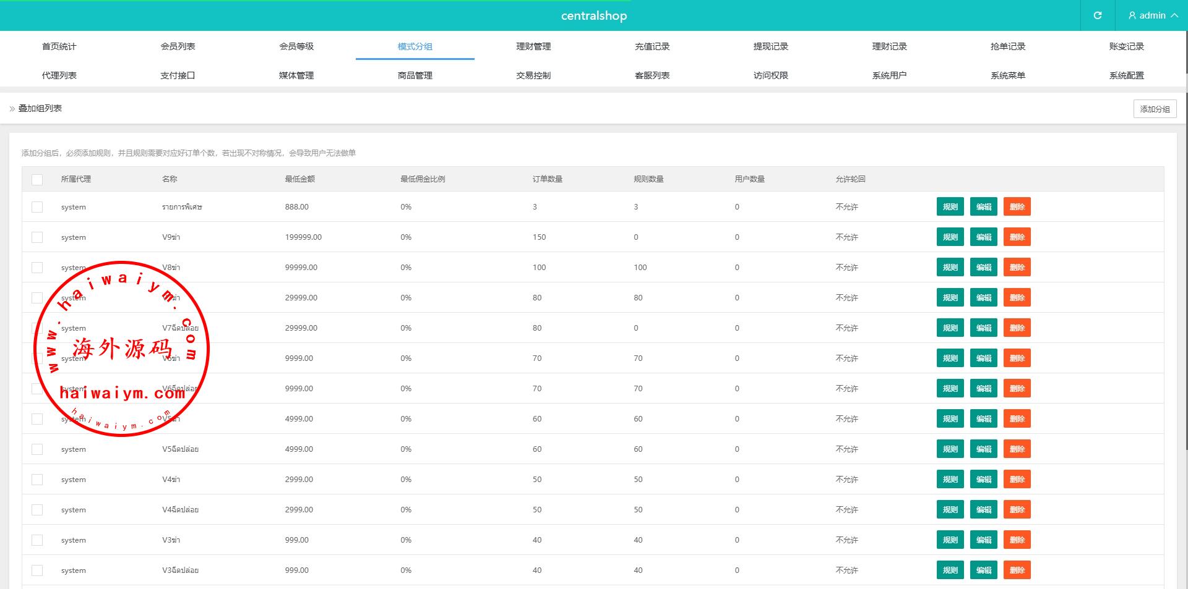Open 规则 for the V5 4999.00 row with checkbox visible
This screenshot has height=589, width=1188.
click(950, 449)
